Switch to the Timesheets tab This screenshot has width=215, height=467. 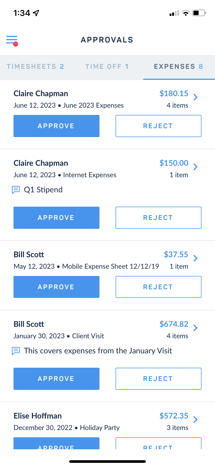coord(35,67)
